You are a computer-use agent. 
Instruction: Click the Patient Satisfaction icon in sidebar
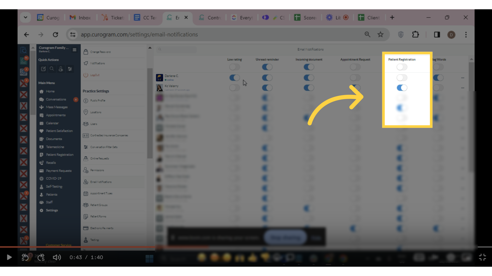click(x=42, y=131)
